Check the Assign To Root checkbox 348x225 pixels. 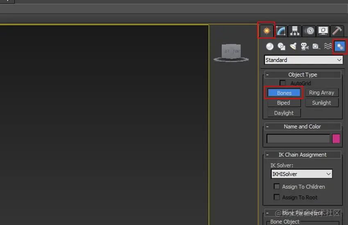[276, 197]
